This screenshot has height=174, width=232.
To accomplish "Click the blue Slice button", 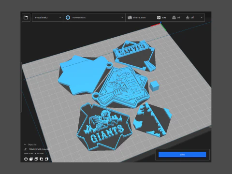I will click(x=182, y=155).
